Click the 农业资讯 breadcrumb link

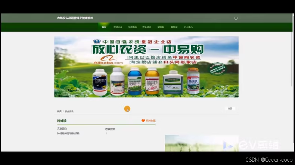pyautogui.click(x=69, y=111)
